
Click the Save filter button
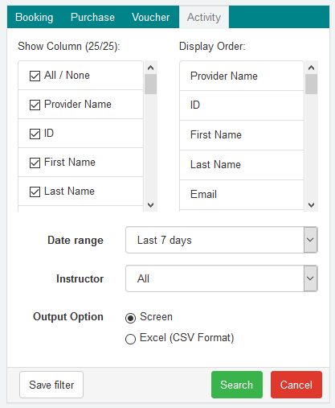(51, 385)
